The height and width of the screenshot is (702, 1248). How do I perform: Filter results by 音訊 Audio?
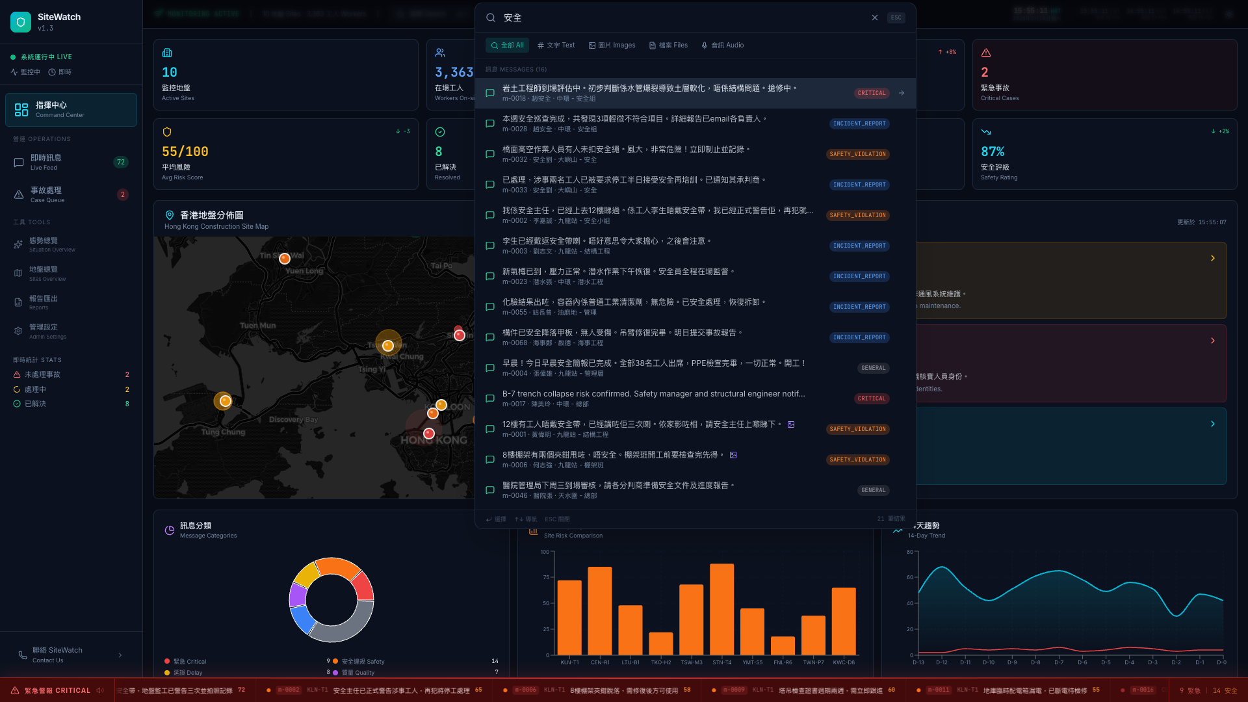[x=722, y=45]
